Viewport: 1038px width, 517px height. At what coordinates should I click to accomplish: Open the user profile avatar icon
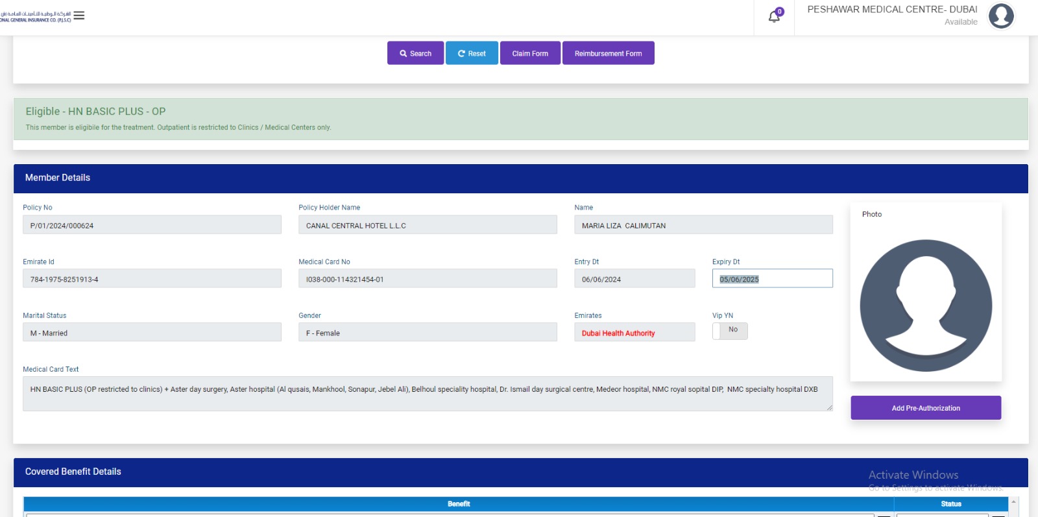pyautogui.click(x=1000, y=16)
